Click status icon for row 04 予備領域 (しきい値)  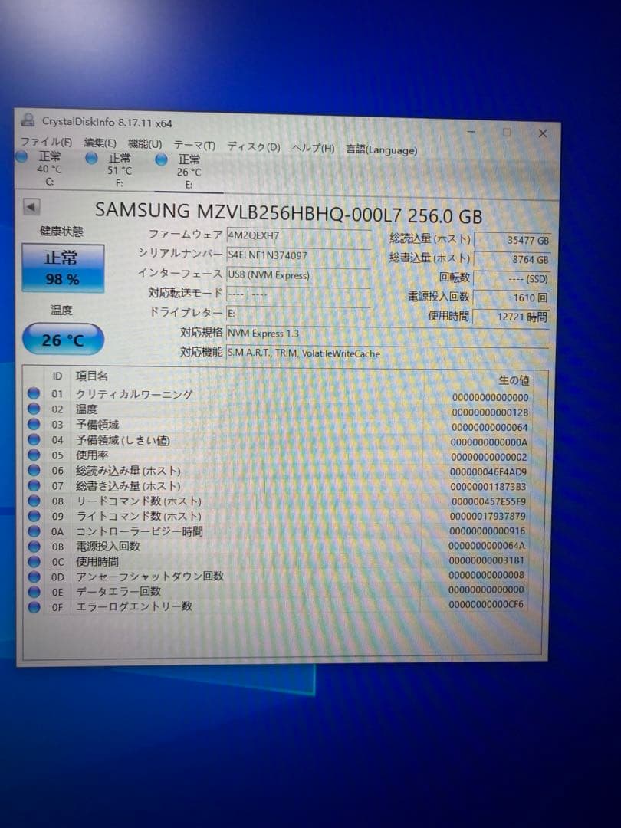(34, 439)
